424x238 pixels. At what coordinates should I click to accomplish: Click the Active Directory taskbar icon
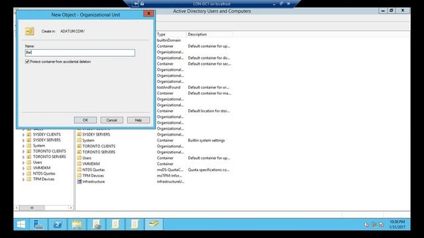(x=154, y=224)
